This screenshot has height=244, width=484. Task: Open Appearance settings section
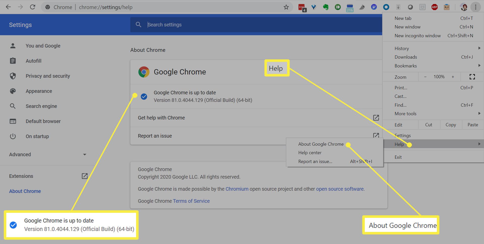(39, 91)
